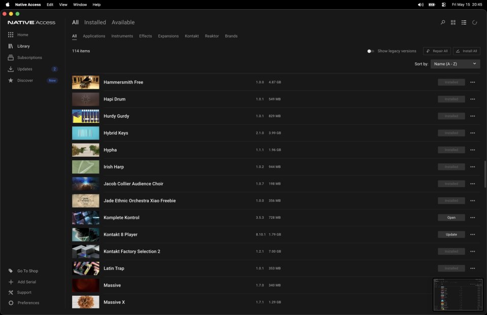
Task: Switch to the Instruments filter tab
Action: click(122, 36)
